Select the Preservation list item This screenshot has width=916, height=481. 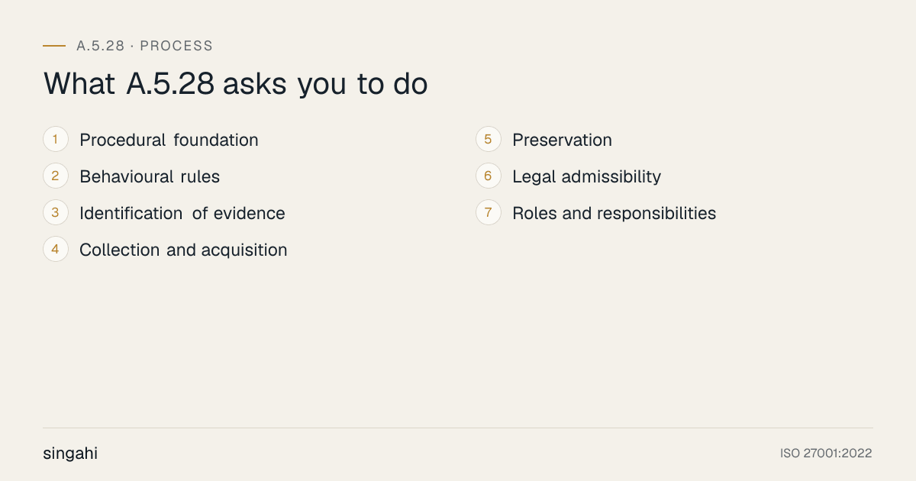pos(562,140)
